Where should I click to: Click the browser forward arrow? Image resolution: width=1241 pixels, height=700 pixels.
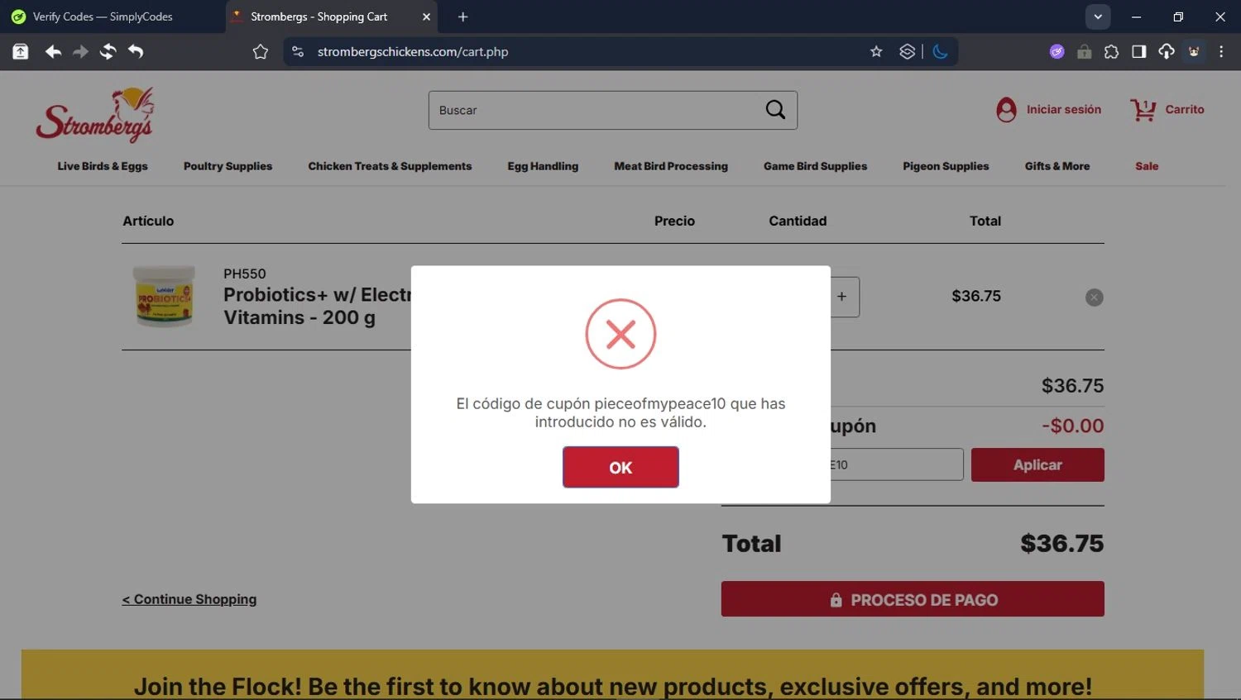click(80, 51)
